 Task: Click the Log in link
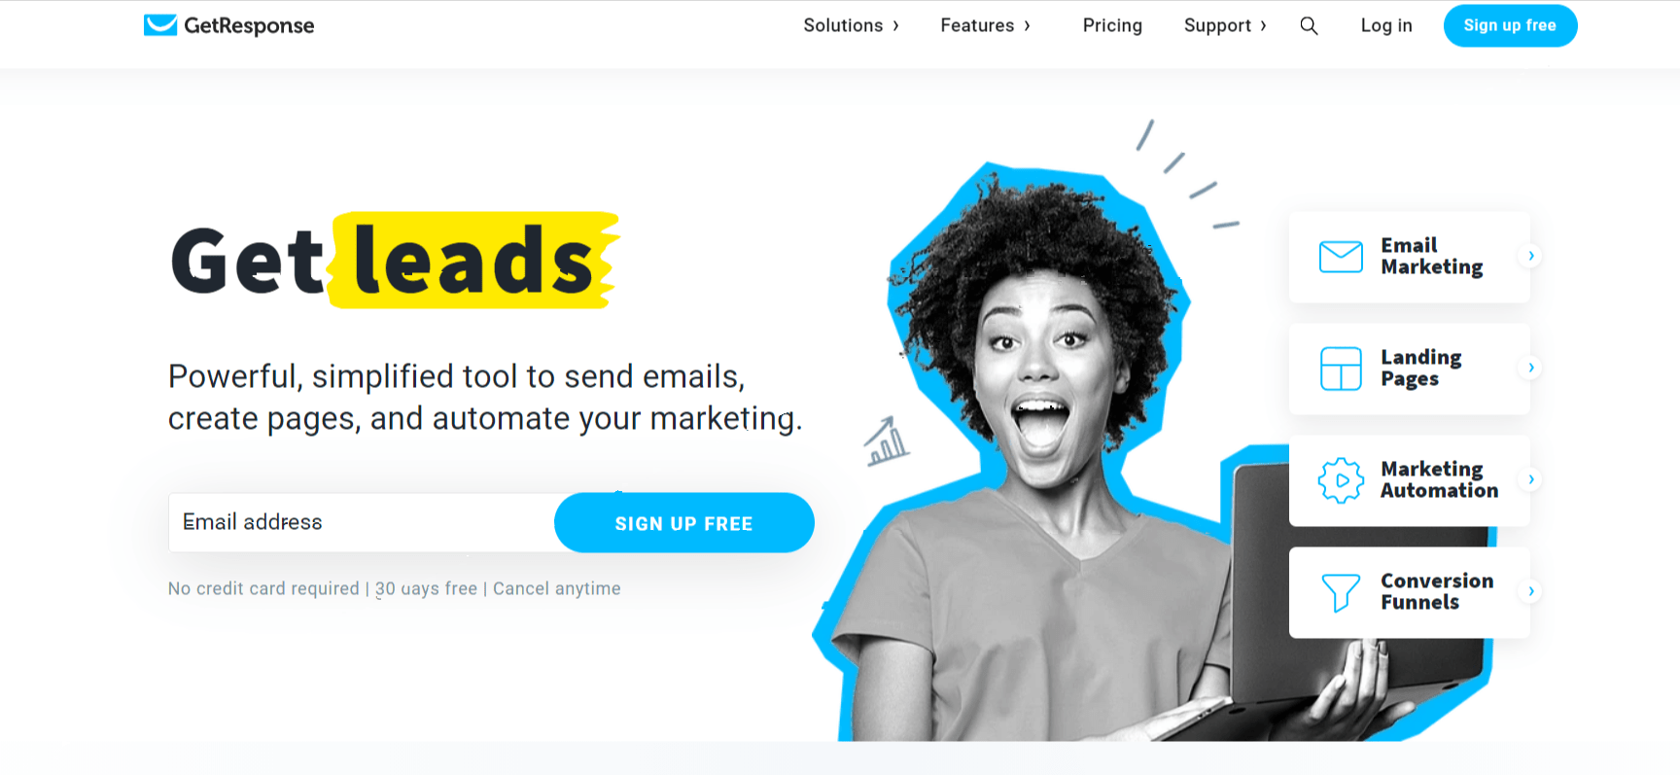[x=1386, y=26]
